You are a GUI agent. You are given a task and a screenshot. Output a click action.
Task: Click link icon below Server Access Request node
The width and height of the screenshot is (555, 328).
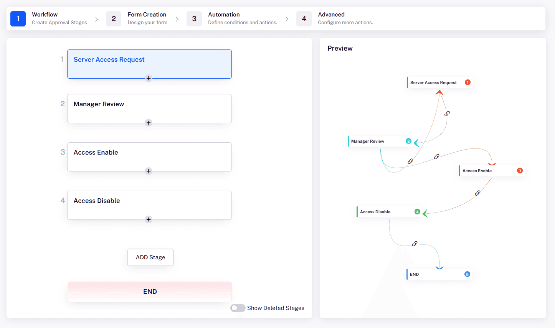[447, 114]
